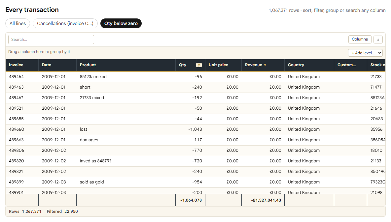Select the All lines filter pill
Viewport: 391px width, 222px height.
click(x=18, y=23)
